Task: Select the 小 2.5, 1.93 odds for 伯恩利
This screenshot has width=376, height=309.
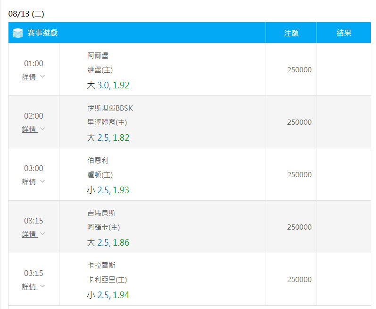Action: pos(108,190)
